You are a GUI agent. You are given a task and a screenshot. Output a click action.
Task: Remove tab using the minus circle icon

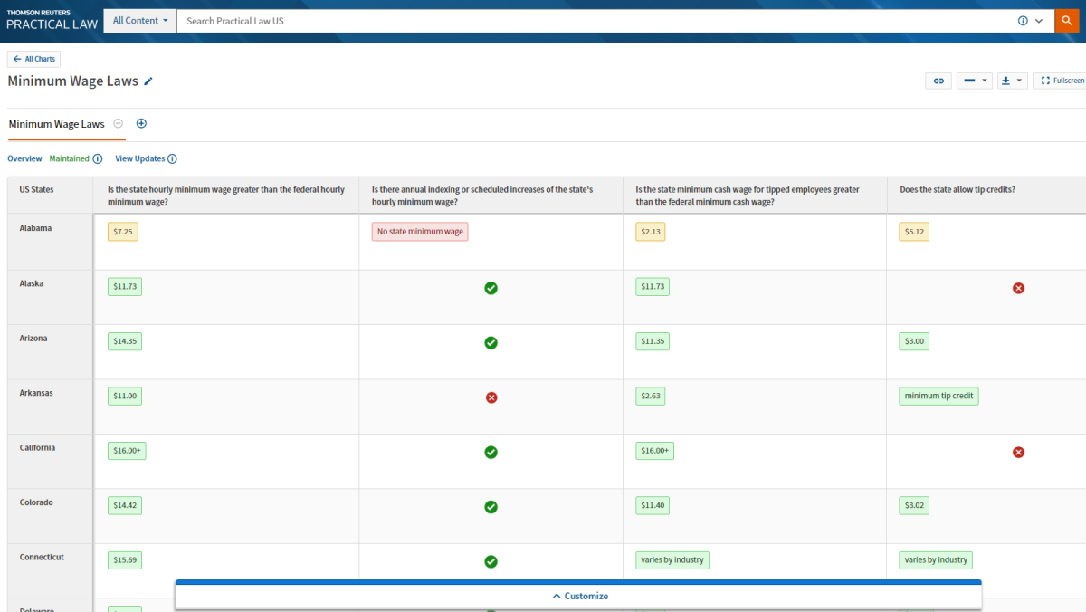click(x=119, y=124)
